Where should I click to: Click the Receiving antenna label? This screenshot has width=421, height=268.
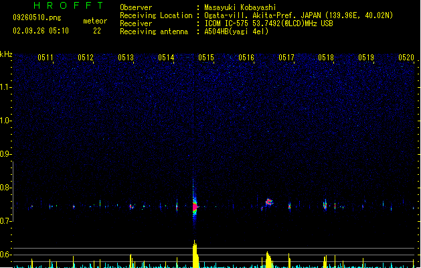click(x=154, y=31)
